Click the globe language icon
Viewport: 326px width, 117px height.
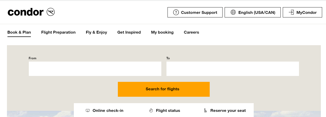coord(233,12)
